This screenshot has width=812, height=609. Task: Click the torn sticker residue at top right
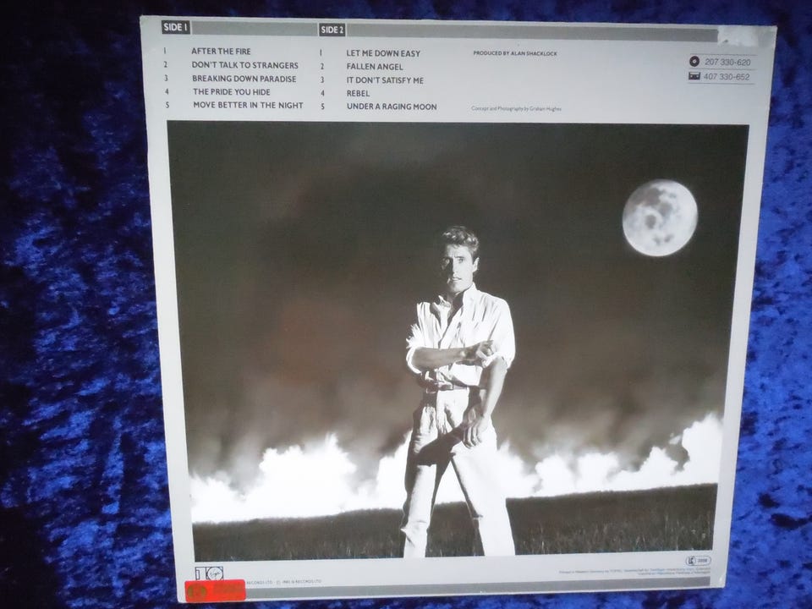pos(739,36)
